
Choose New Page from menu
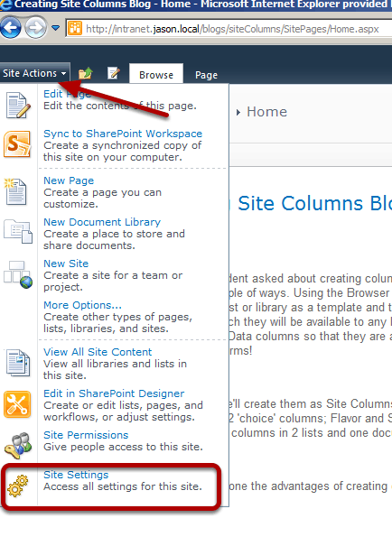coord(69,180)
